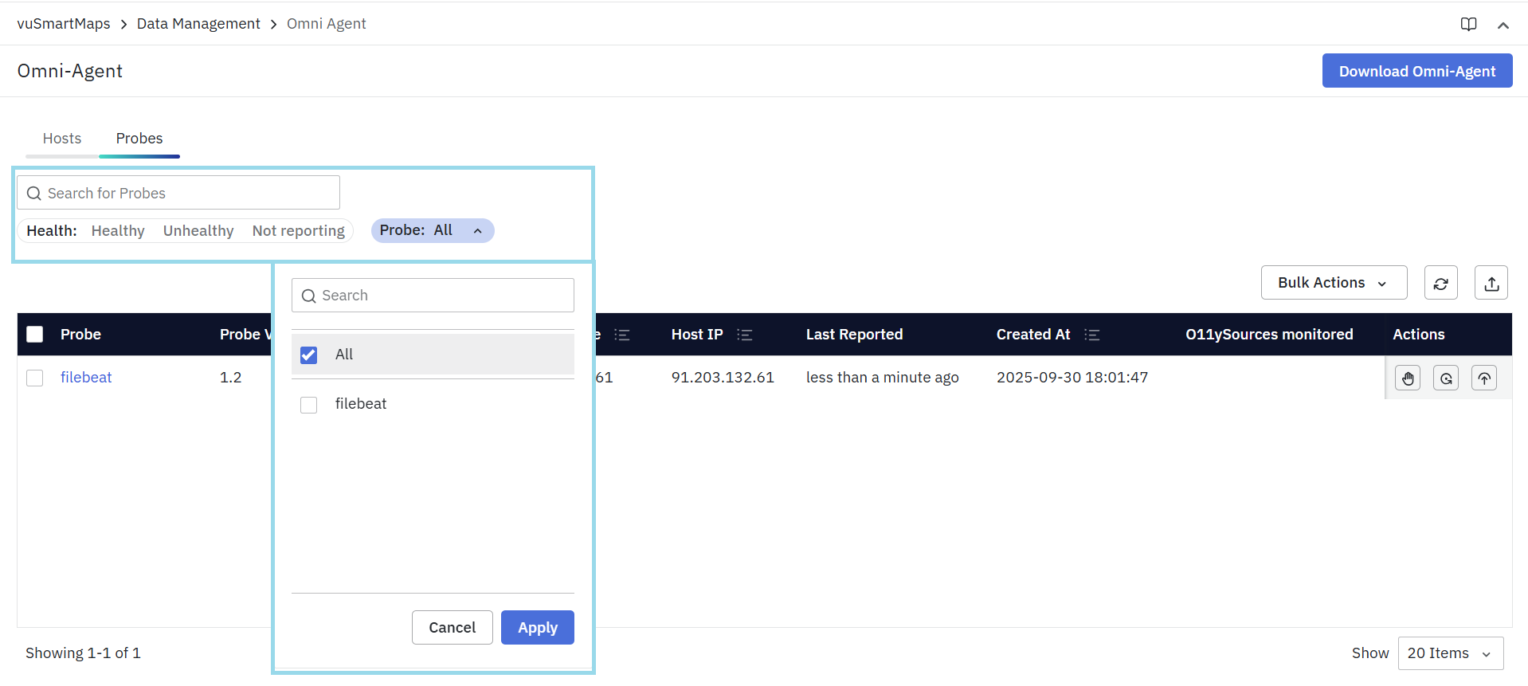This screenshot has width=1528, height=686.
Task: Click the export upload icon button
Action: pyautogui.click(x=1491, y=283)
